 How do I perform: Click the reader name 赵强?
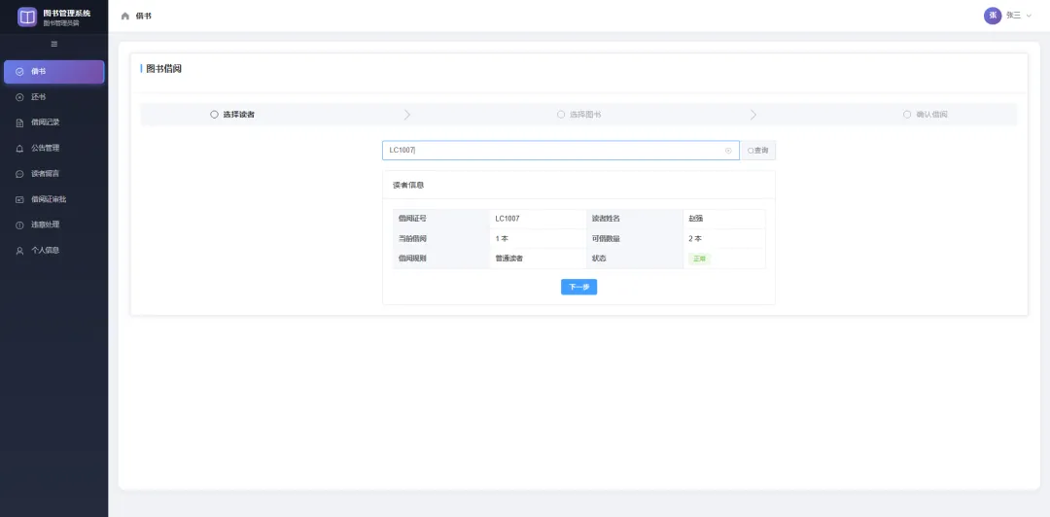click(696, 219)
